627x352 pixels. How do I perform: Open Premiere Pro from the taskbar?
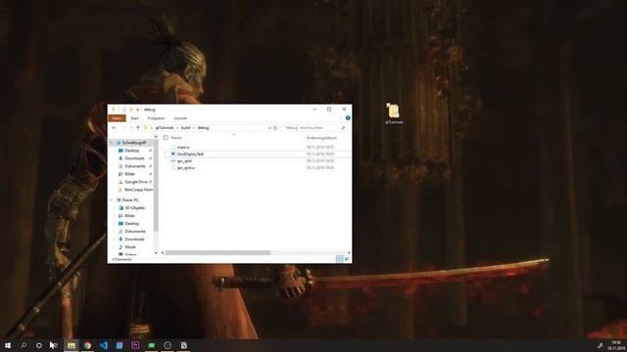click(135, 345)
